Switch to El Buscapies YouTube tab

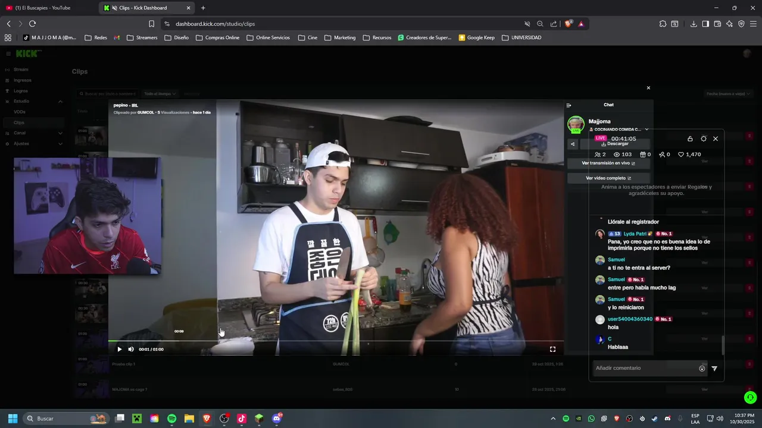coord(46,8)
